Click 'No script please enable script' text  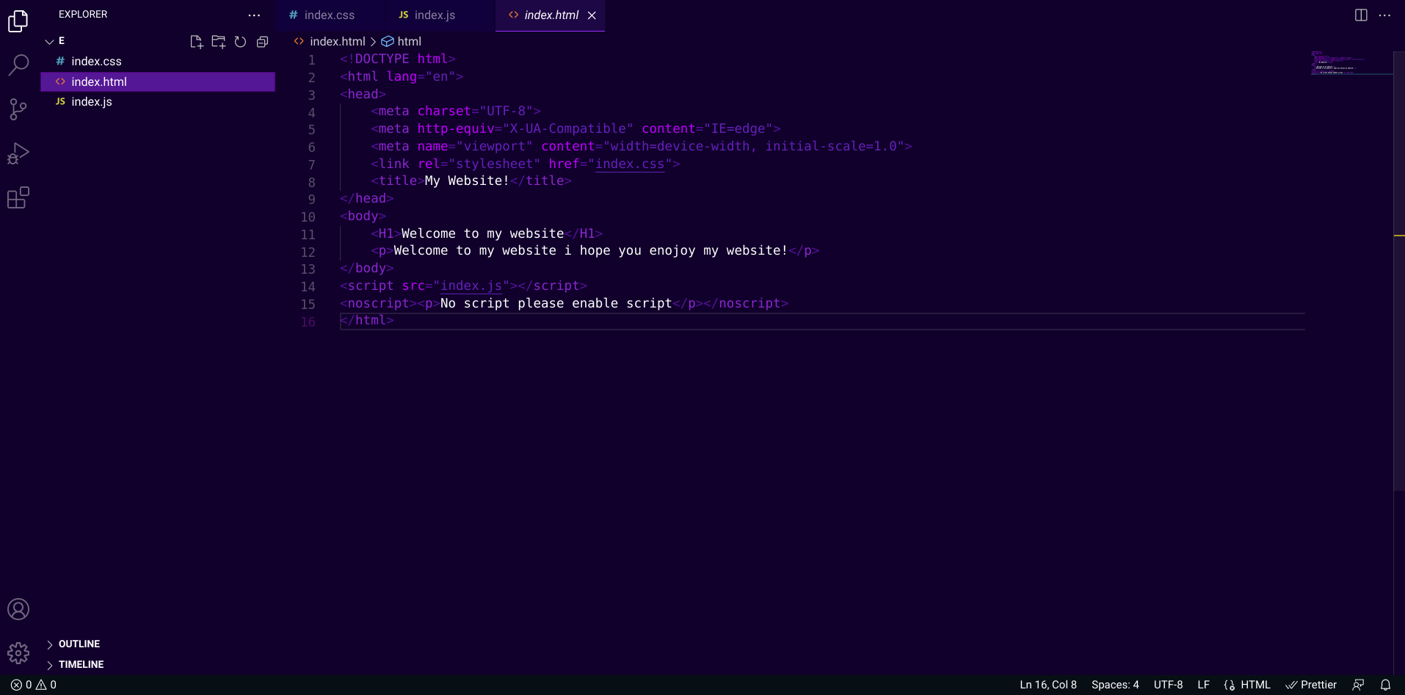tap(556, 304)
